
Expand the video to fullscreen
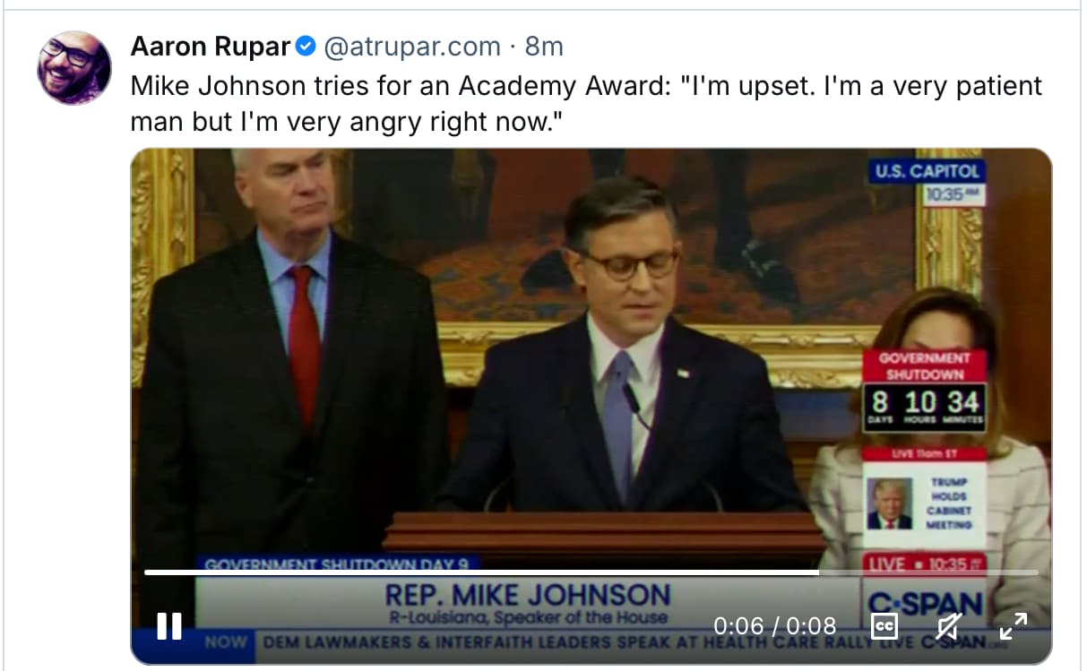[1014, 625]
